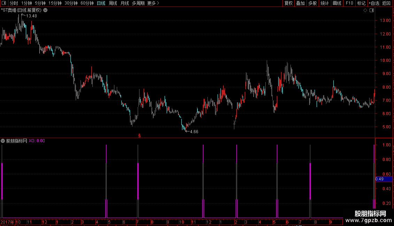This screenshot has height=226, width=394.
Task: Click the 标记 mark button
Action: point(361,3)
